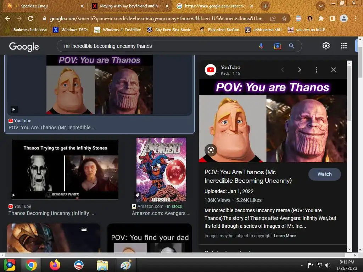Open Chrome extensions puzzle icon
Viewport: 363px width, 272px height.
pyautogui.click(x=321, y=18)
